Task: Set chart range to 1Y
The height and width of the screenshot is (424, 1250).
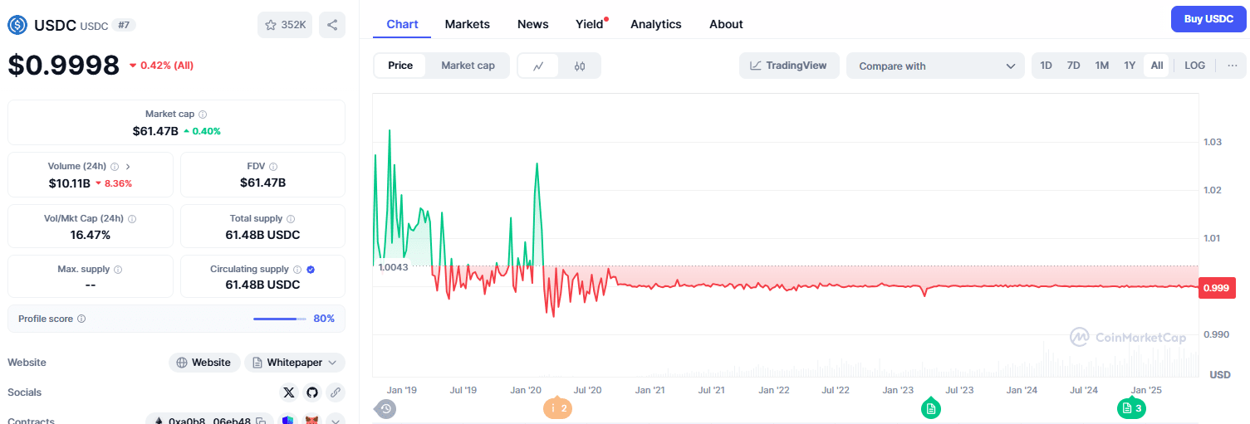Action: pos(1130,66)
